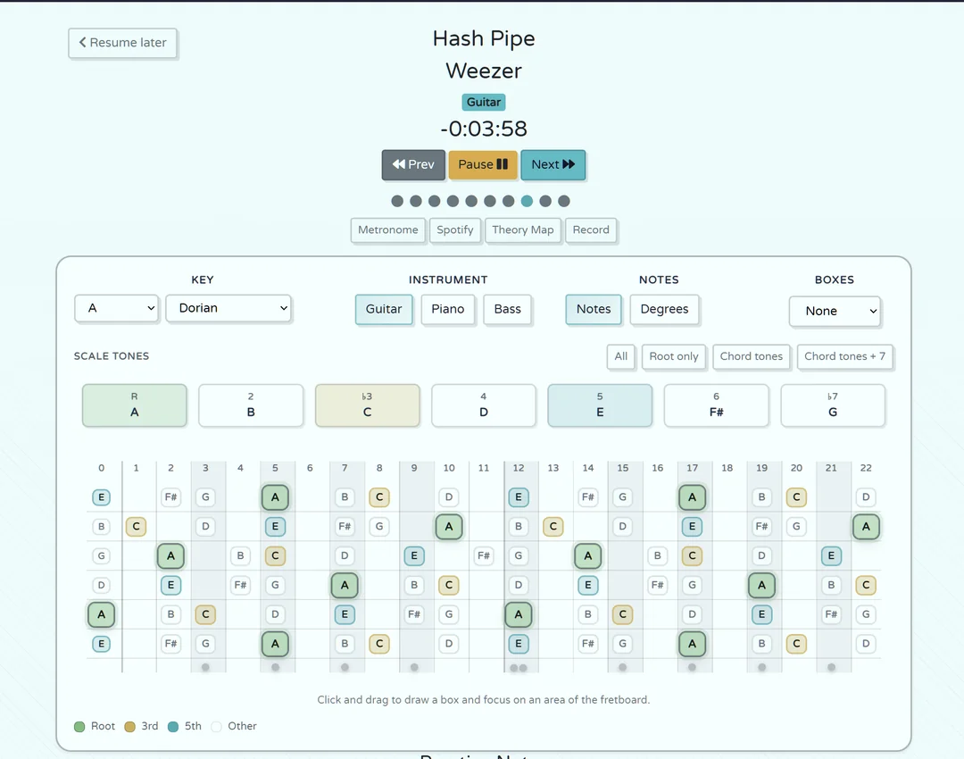Click E note at fret 2 fourth string
Image resolution: width=964 pixels, height=759 pixels.
(x=170, y=585)
